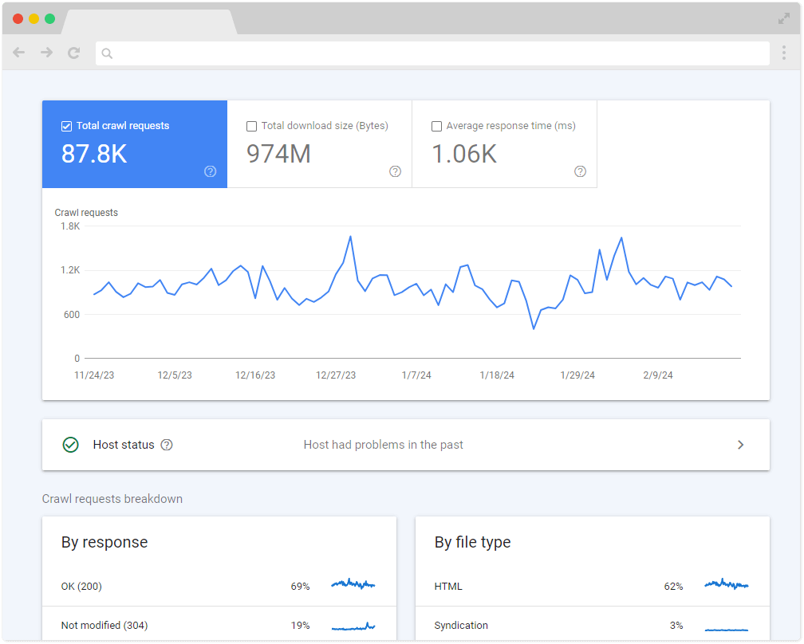Click the HTML sparkline chart

pyautogui.click(x=727, y=584)
